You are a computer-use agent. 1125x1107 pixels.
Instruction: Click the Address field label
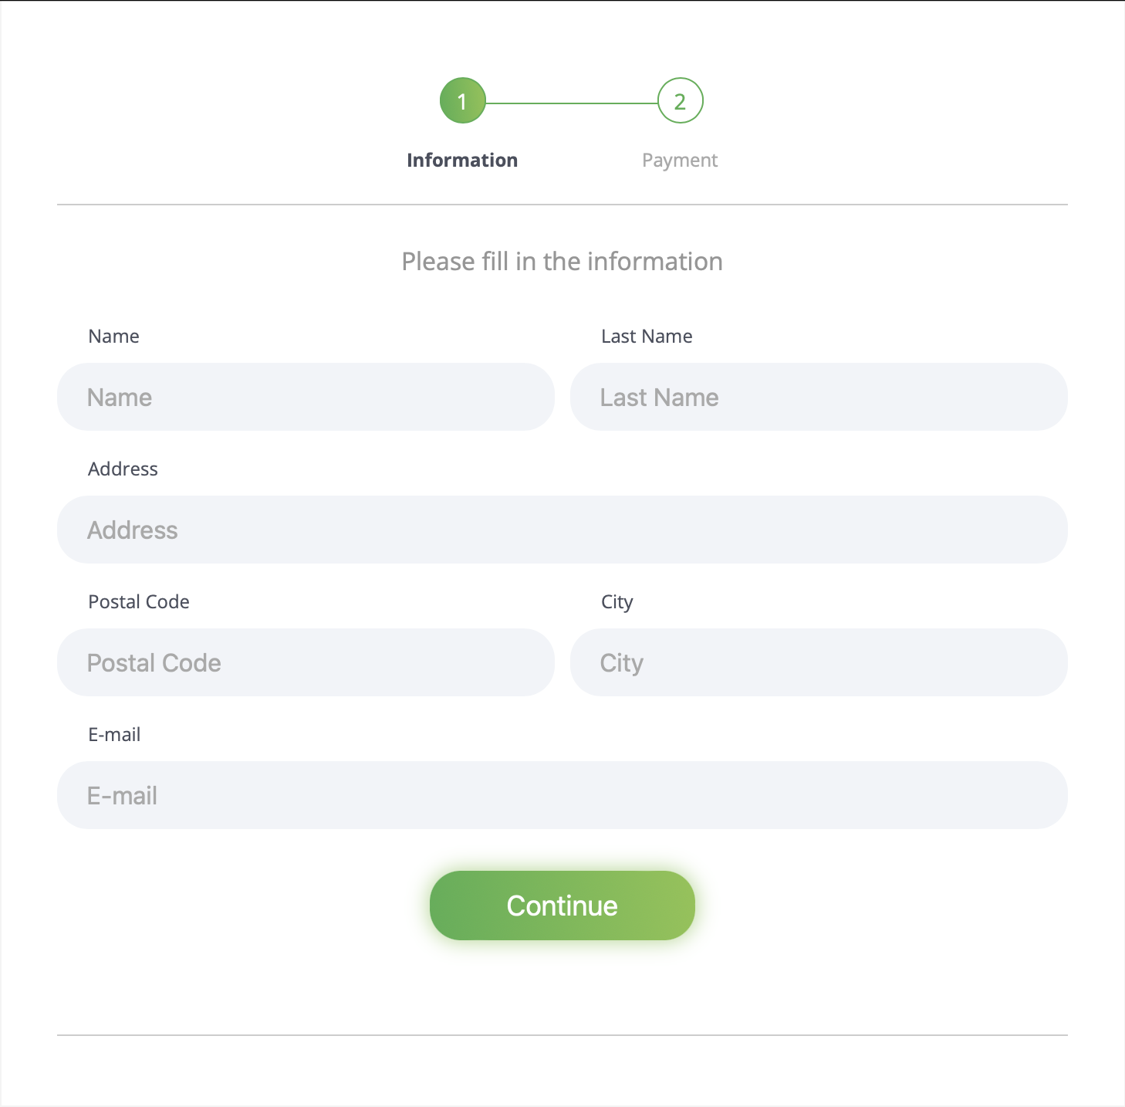[x=123, y=469]
